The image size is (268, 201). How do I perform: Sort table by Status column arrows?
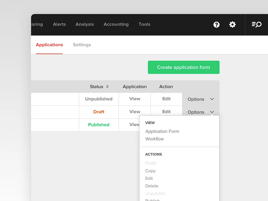click(x=107, y=86)
